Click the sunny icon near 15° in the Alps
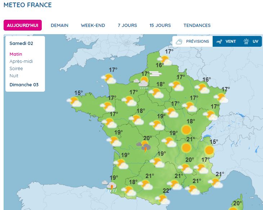263x210 pixels. click(x=209, y=150)
